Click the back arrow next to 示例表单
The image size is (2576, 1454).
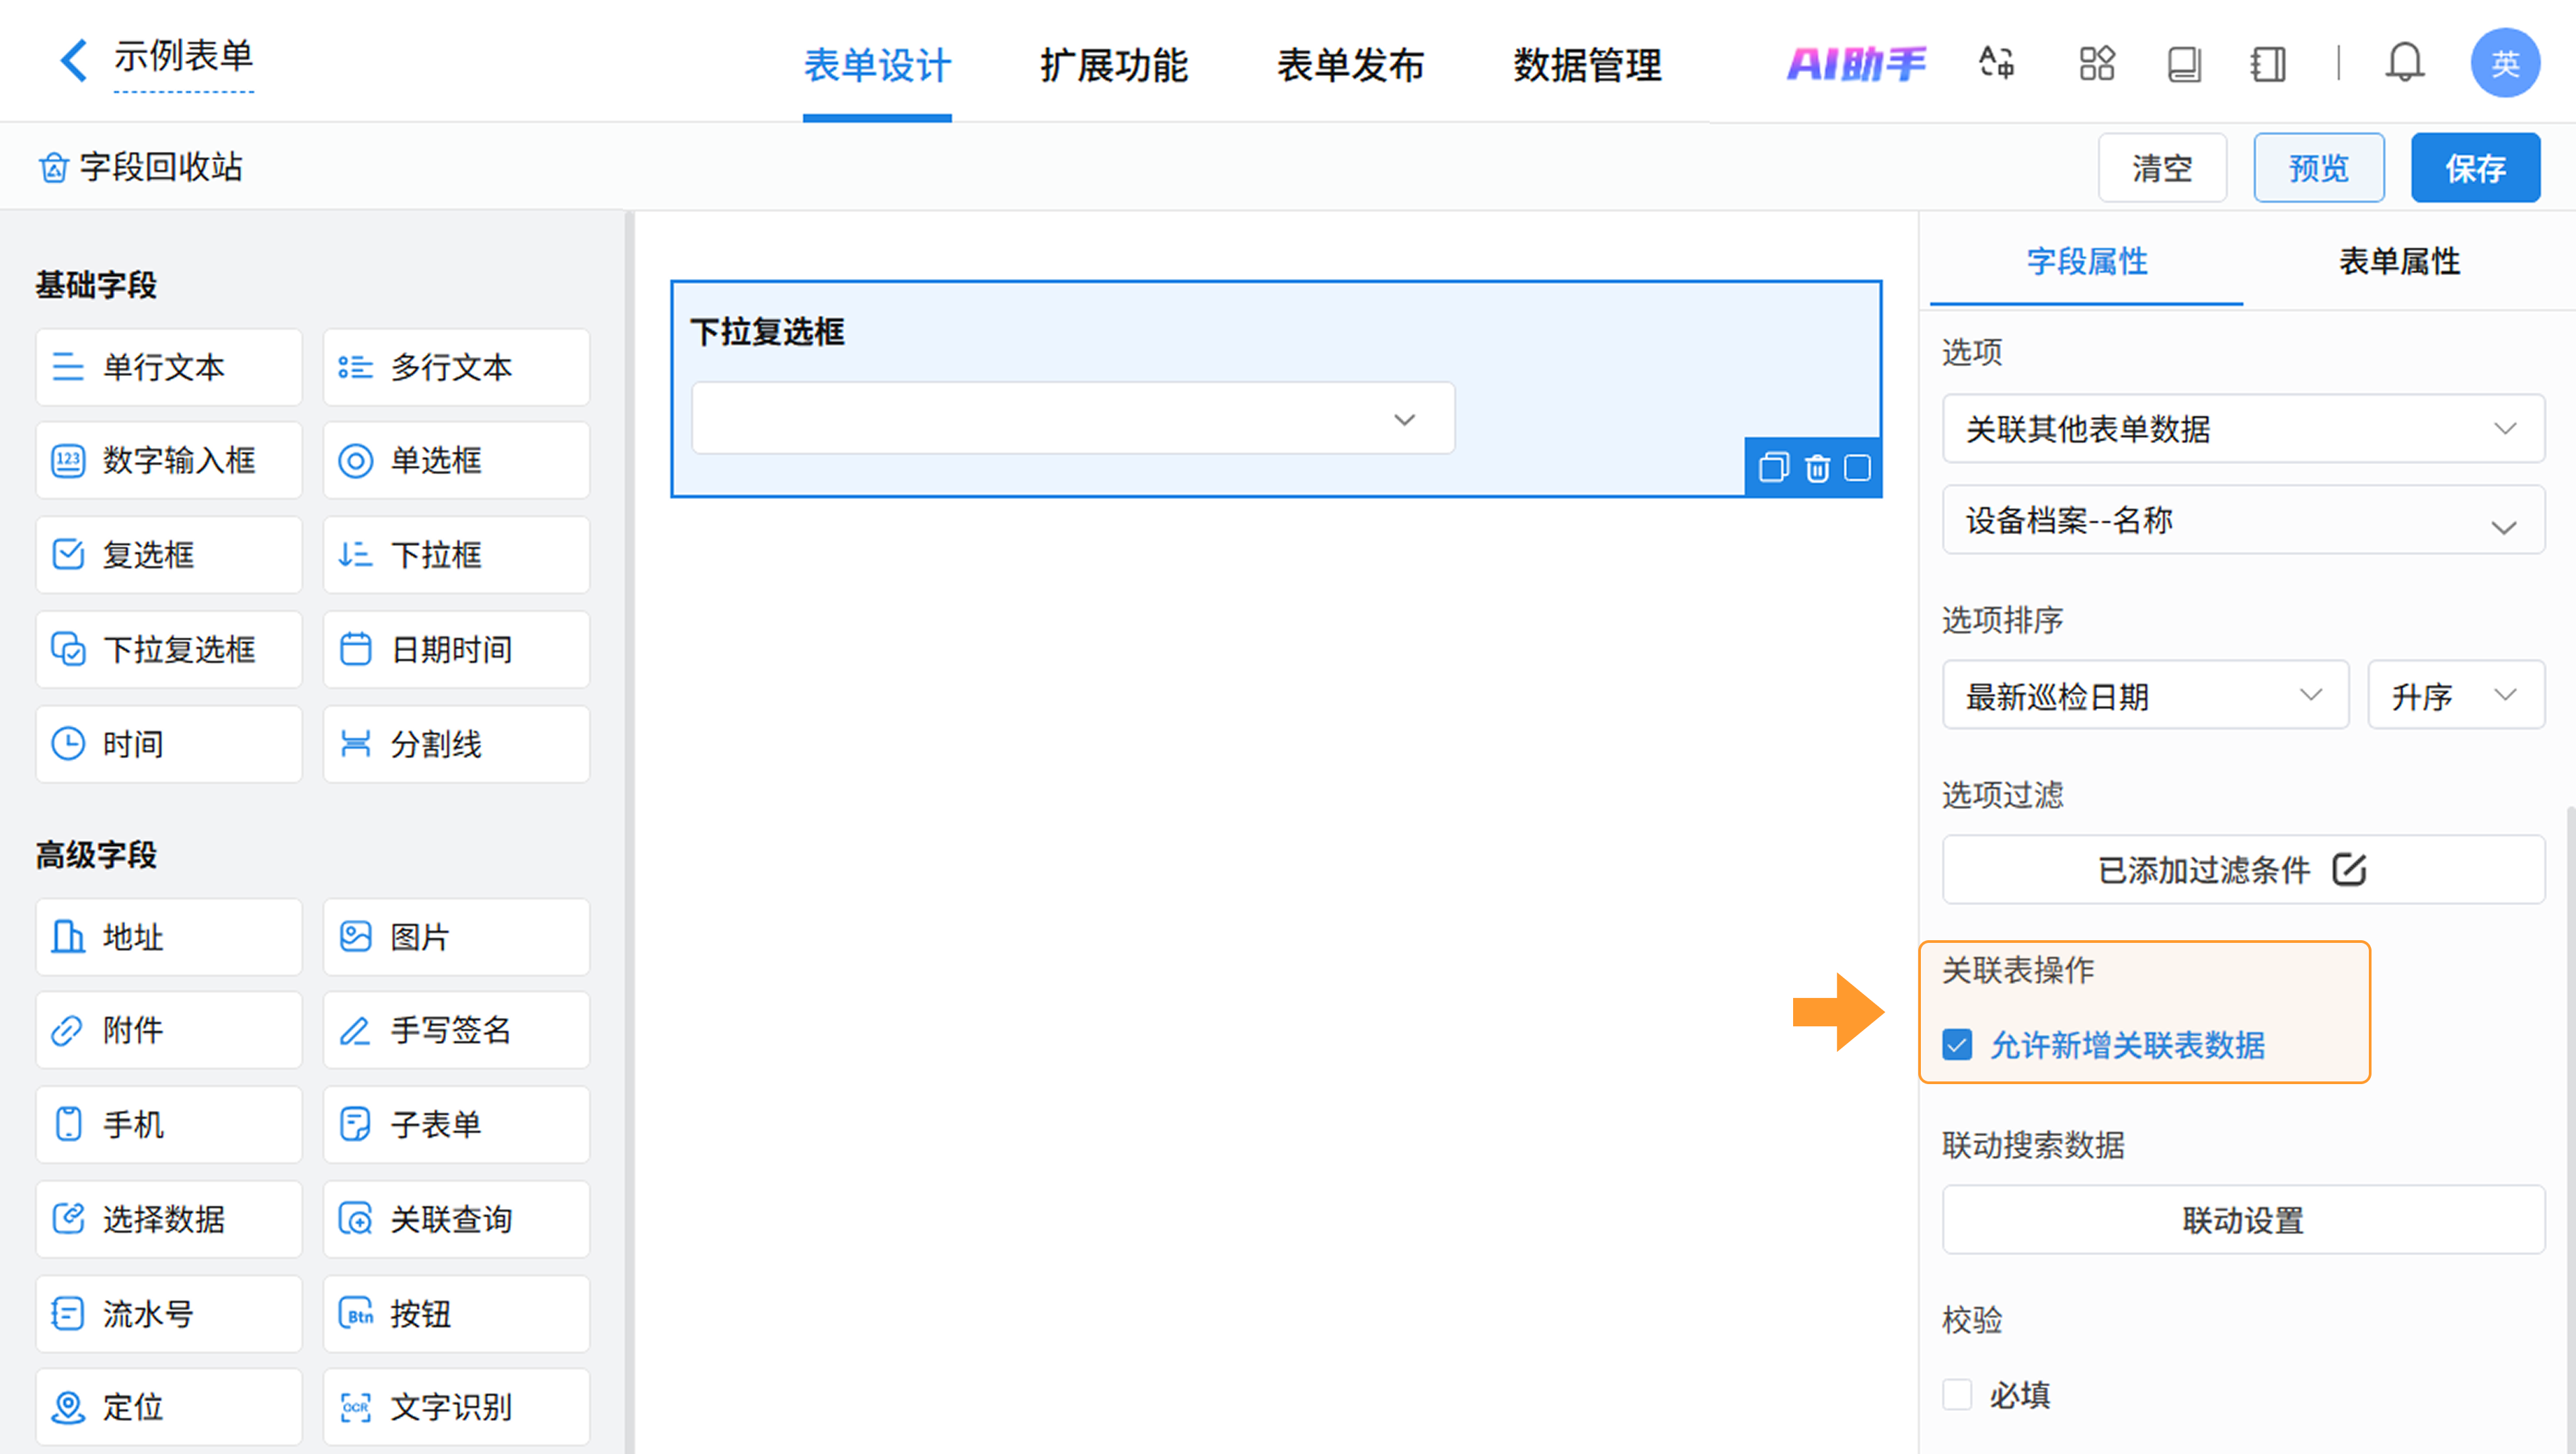coord(72,60)
